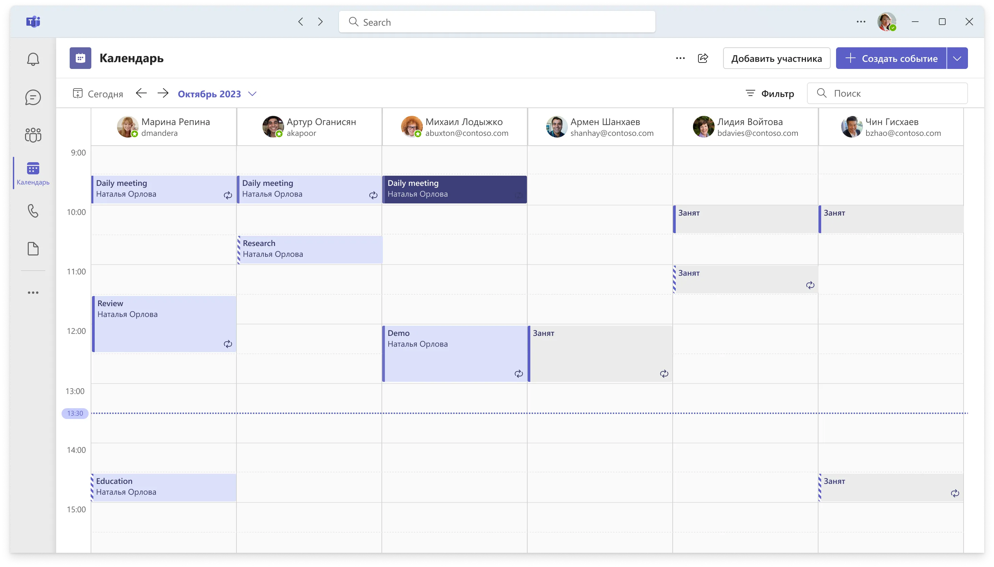This screenshot has width=994, height=567.
Task: Open the user profile avatar
Action: 886,22
